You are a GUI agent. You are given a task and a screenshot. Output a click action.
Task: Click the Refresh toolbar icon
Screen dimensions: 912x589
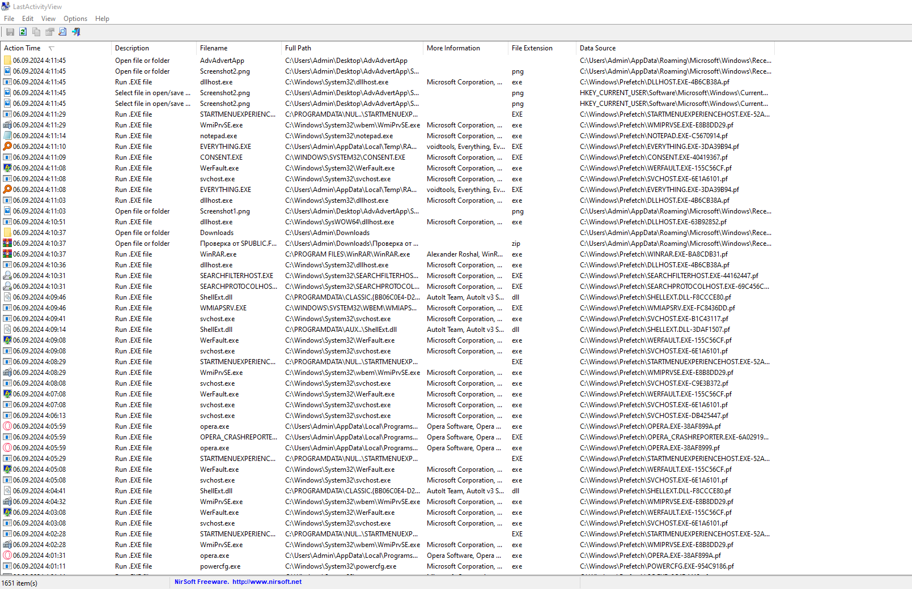(x=23, y=32)
